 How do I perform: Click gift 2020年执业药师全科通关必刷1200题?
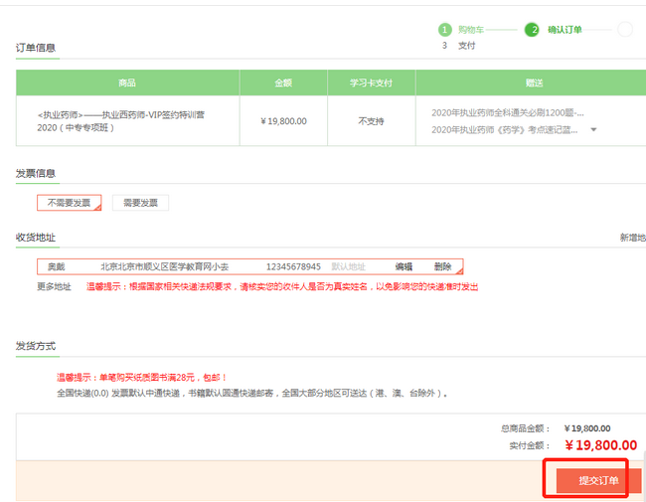pyautogui.click(x=508, y=112)
